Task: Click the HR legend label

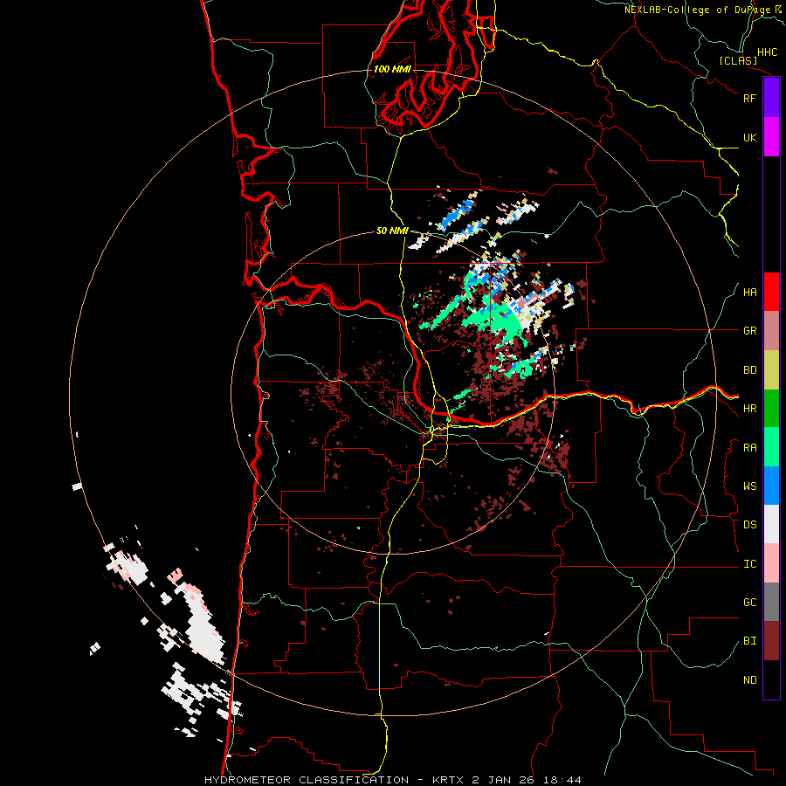Action: [749, 409]
